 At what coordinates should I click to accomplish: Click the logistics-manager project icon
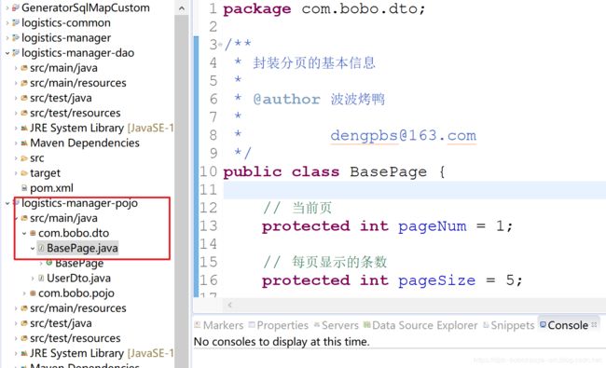click(16, 38)
